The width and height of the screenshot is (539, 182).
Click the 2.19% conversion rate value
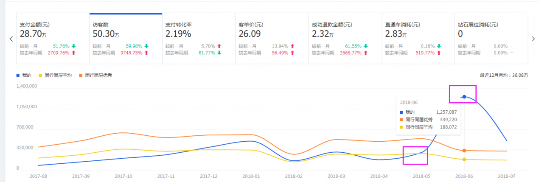(x=178, y=34)
